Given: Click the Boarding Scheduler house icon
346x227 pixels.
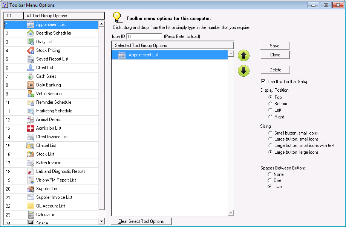Looking at the screenshot, I should point(30,33).
